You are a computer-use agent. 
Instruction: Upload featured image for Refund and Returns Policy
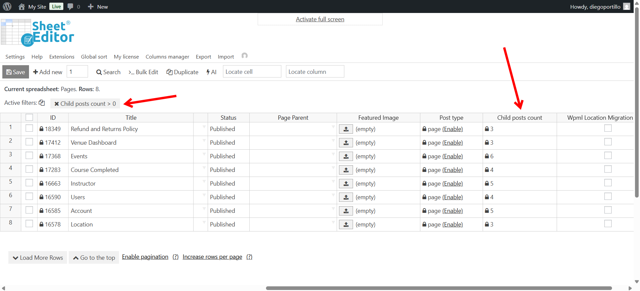[346, 129]
